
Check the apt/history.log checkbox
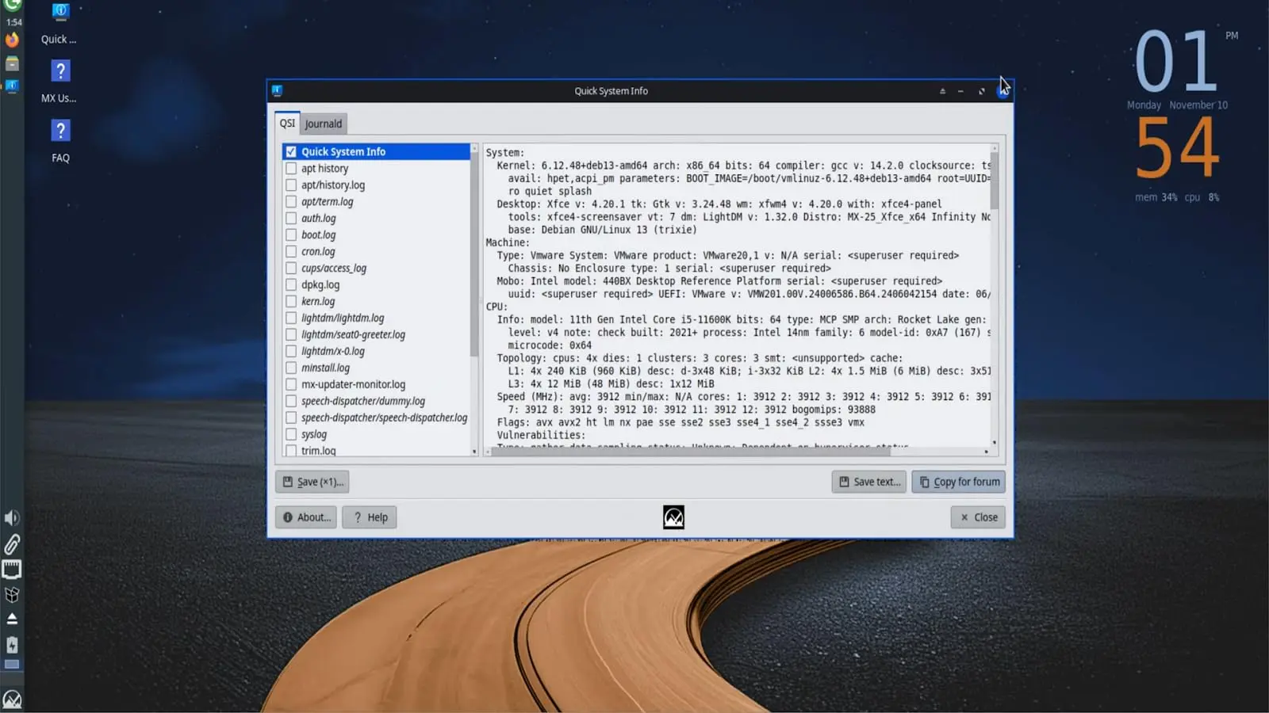(291, 185)
